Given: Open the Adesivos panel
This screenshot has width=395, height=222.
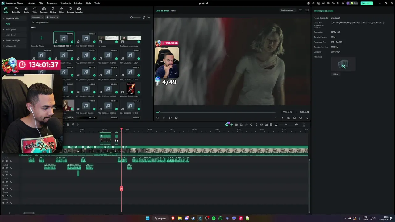Looking at the screenshot, I should click(x=70, y=10).
